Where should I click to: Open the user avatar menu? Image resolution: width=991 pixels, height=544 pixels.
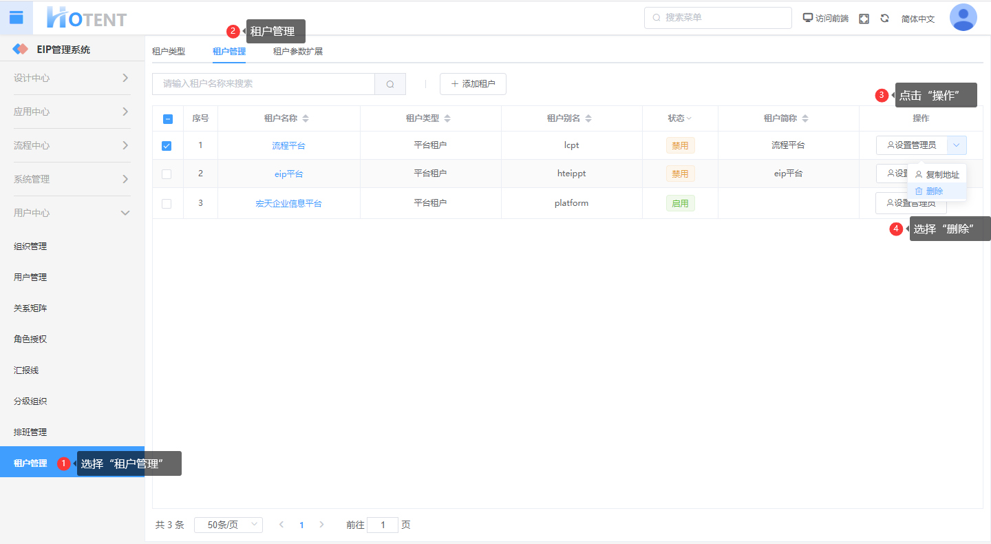(963, 18)
